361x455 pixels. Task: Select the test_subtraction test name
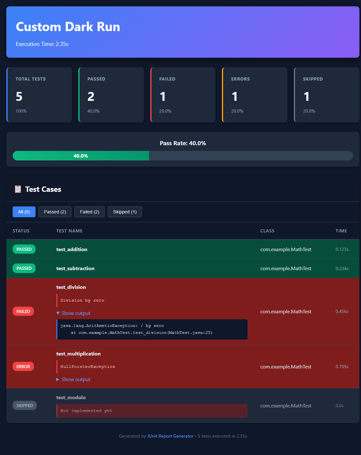point(75,268)
